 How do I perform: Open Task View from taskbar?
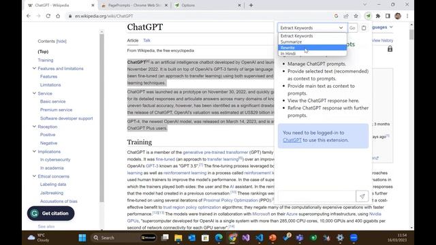(x=165, y=238)
